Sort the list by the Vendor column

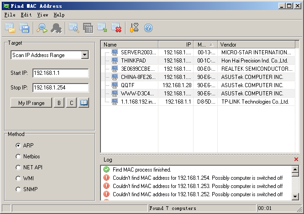tap(256, 45)
